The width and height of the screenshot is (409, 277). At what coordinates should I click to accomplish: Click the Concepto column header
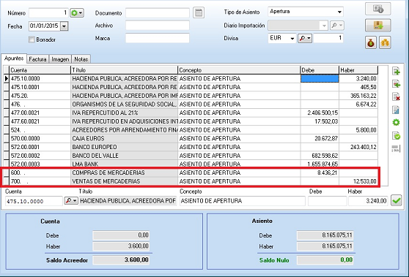coord(239,70)
